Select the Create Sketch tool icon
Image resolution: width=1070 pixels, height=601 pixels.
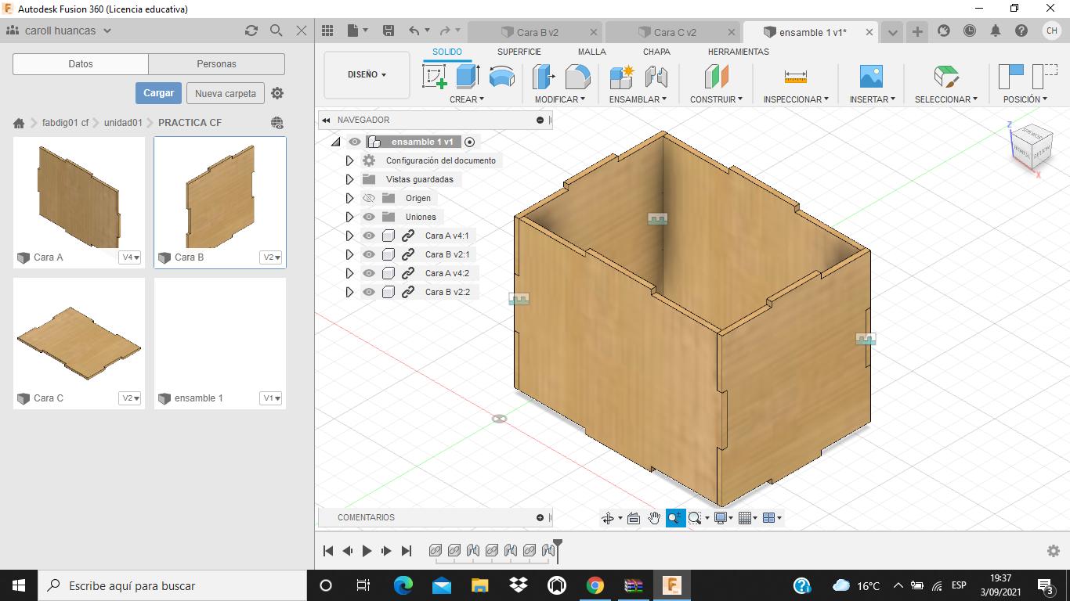(x=434, y=77)
